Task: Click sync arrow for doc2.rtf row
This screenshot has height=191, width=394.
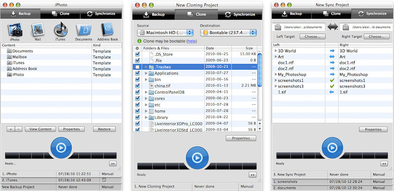Action: (332, 69)
